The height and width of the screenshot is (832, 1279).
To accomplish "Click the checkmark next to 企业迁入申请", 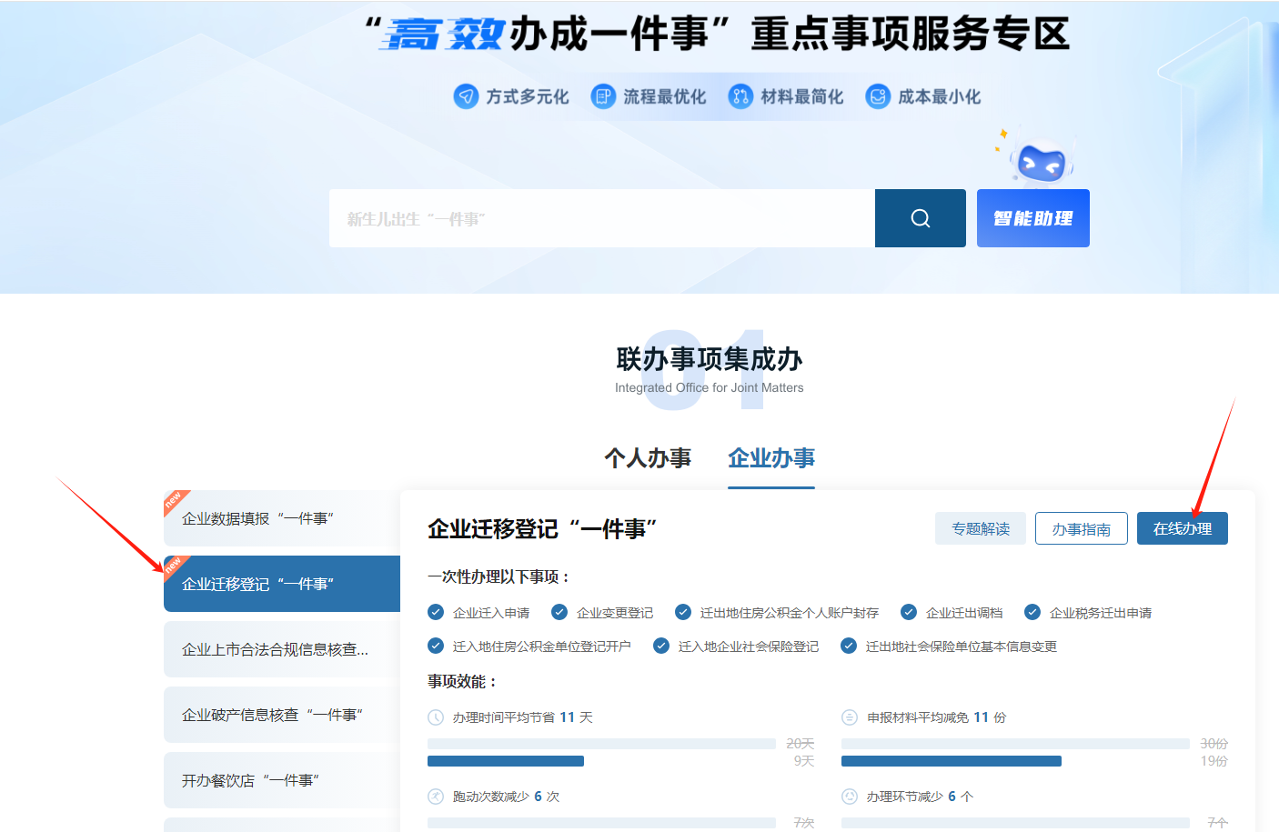I will pos(436,612).
